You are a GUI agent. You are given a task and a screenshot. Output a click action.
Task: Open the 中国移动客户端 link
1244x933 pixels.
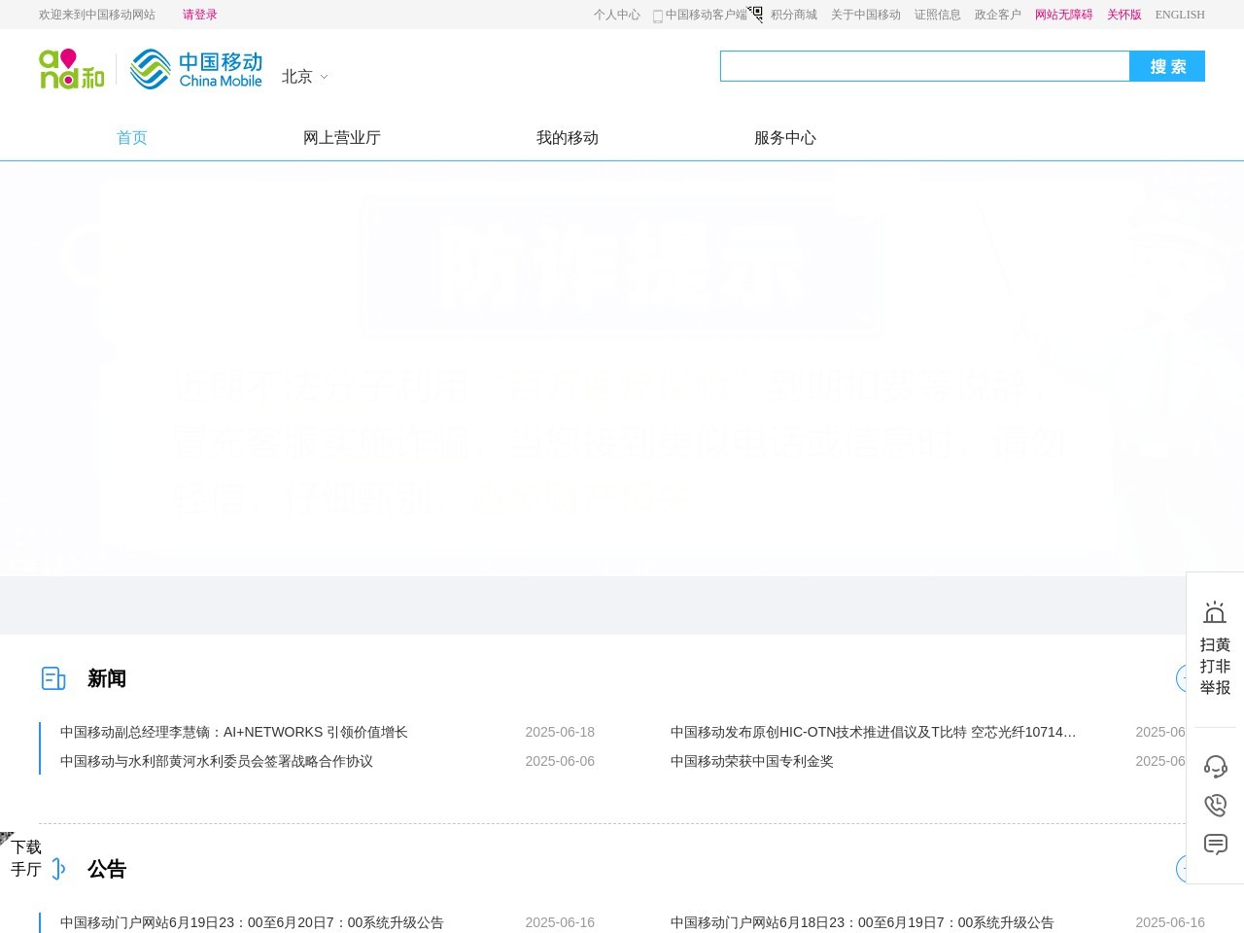[707, 15]
